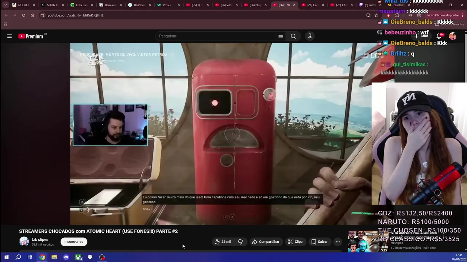Open more actions three-dot menu
Screen dimensions: 467x262
point(338,242)
